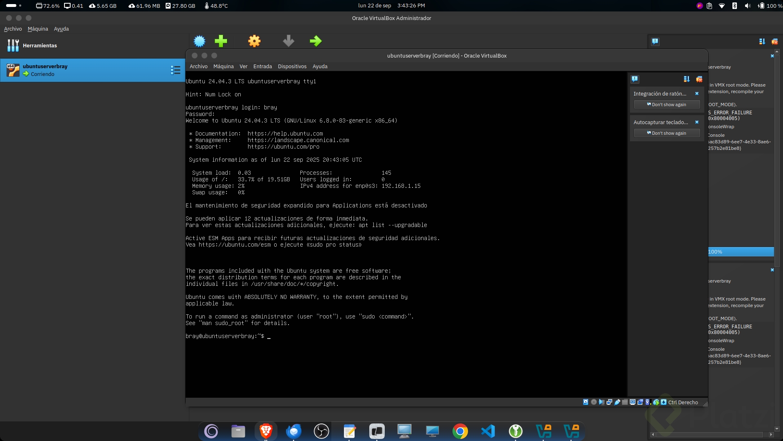Click sort-order icon in Administrador notification panel

pos(762,42)
